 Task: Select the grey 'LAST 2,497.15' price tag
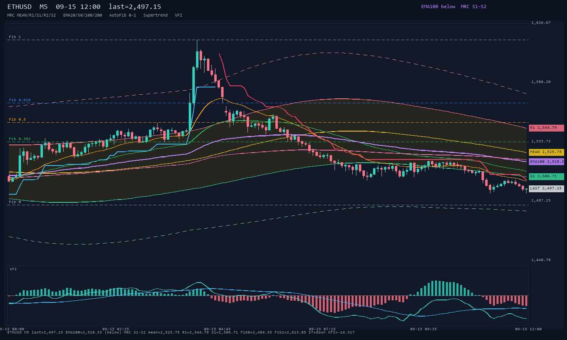click(546, 189)
